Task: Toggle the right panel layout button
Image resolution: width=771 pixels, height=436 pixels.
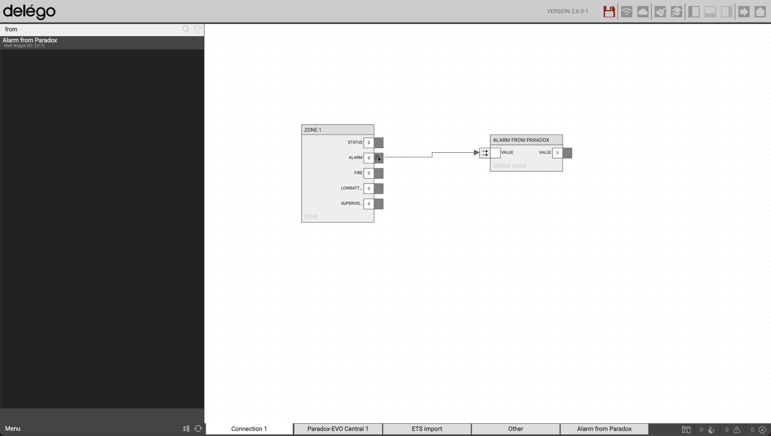Action: (726, 12)
